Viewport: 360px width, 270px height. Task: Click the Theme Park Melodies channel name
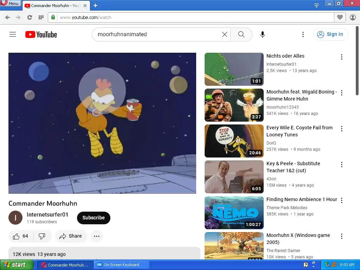pyautogui.click(x=287, y=207)
